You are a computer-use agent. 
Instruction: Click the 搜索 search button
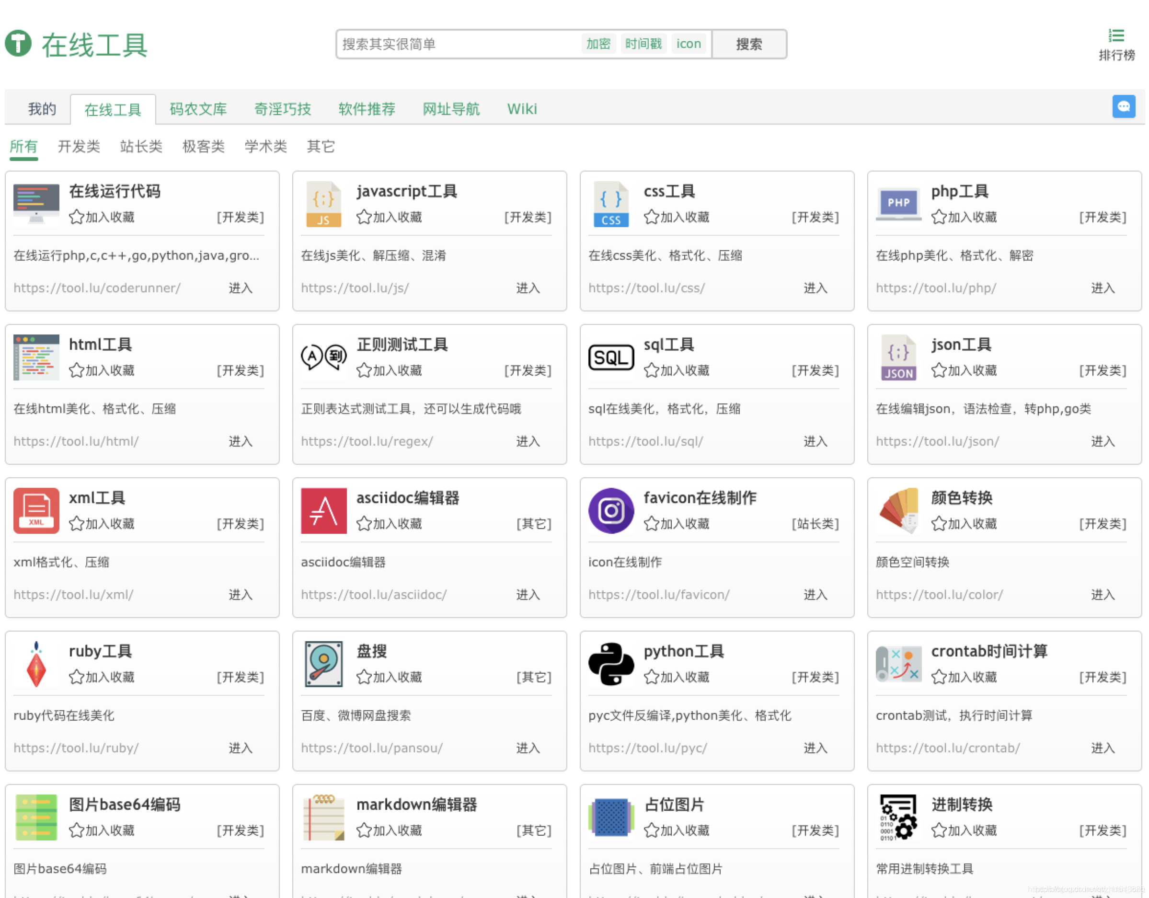(749, 45)
